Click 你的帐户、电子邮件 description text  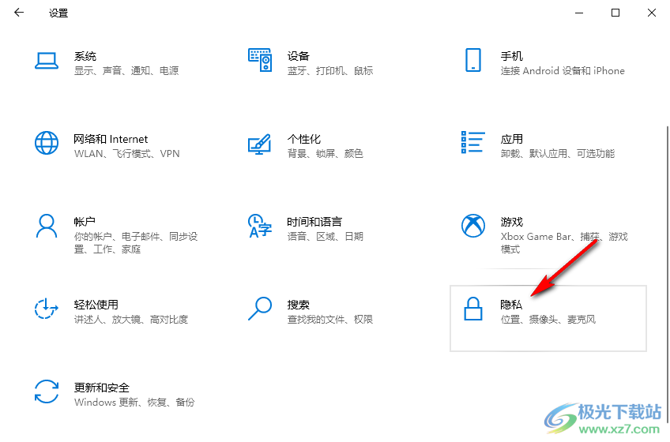pyautogui.click(x=136, y=242)
